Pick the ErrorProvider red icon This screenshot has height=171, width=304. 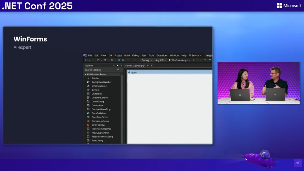88,125
